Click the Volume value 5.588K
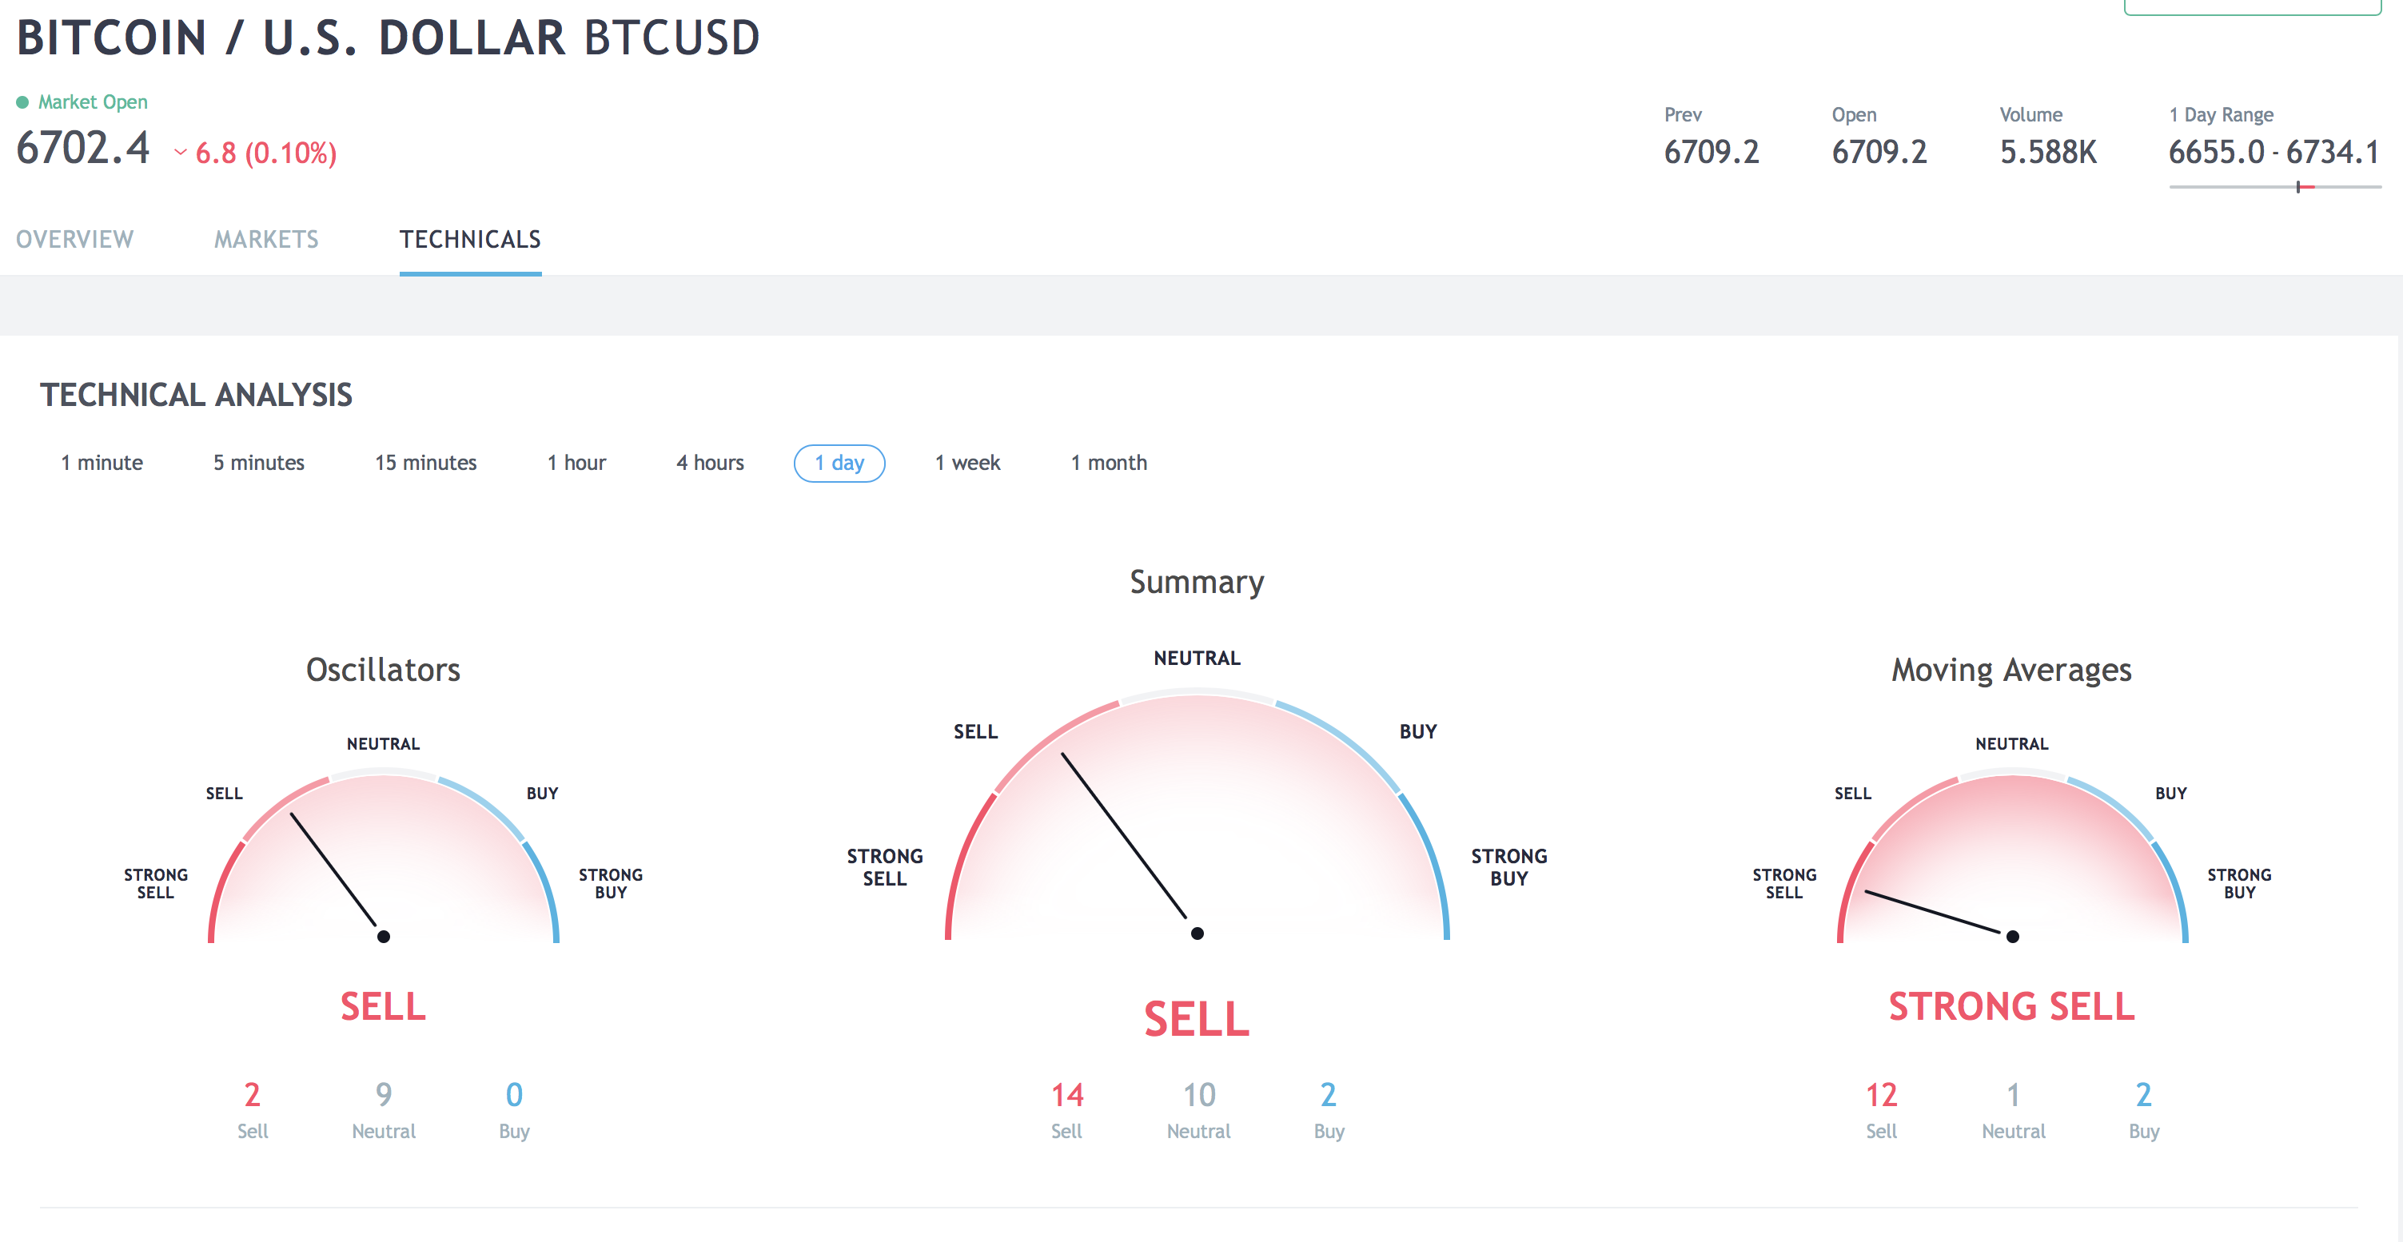The height and width of the screenshot is (1242, 2403). point(2047,152)
